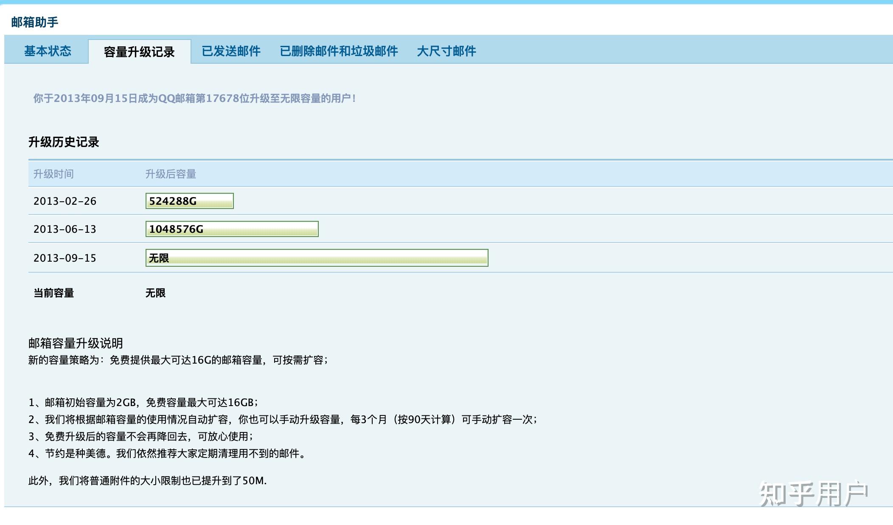Click the 1048576G capacity bar
893x525 pixels.
pyautogui.click(x=232, y=229)
